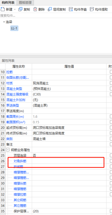Viewport: 112px width, 215px height.
Task: Click row number 30 暗撑纵筋
Action: 3,183
